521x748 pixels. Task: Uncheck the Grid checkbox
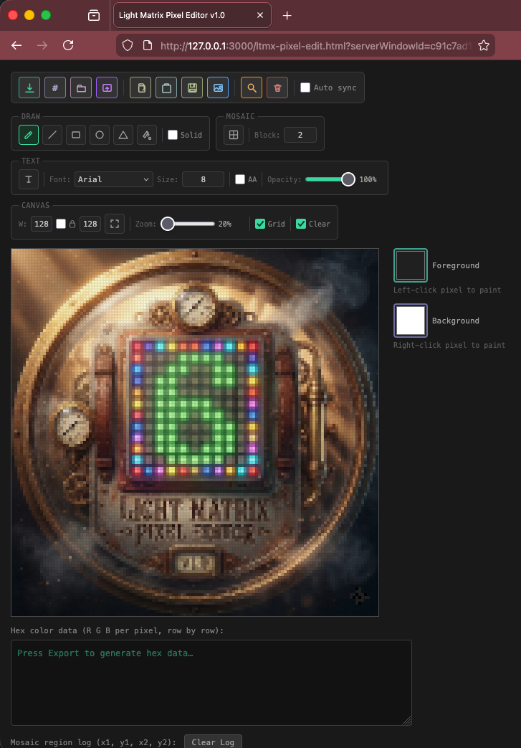point(260,224)
